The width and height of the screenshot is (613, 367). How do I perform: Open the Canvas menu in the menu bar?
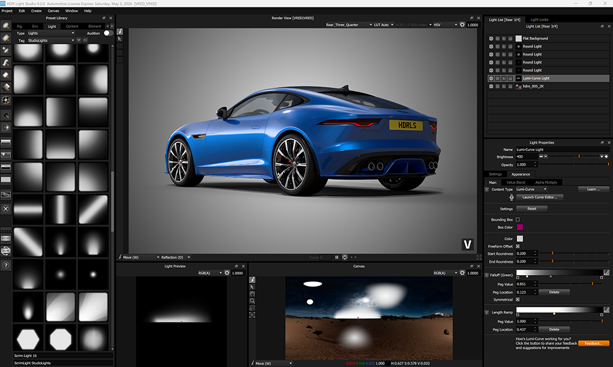53,10
